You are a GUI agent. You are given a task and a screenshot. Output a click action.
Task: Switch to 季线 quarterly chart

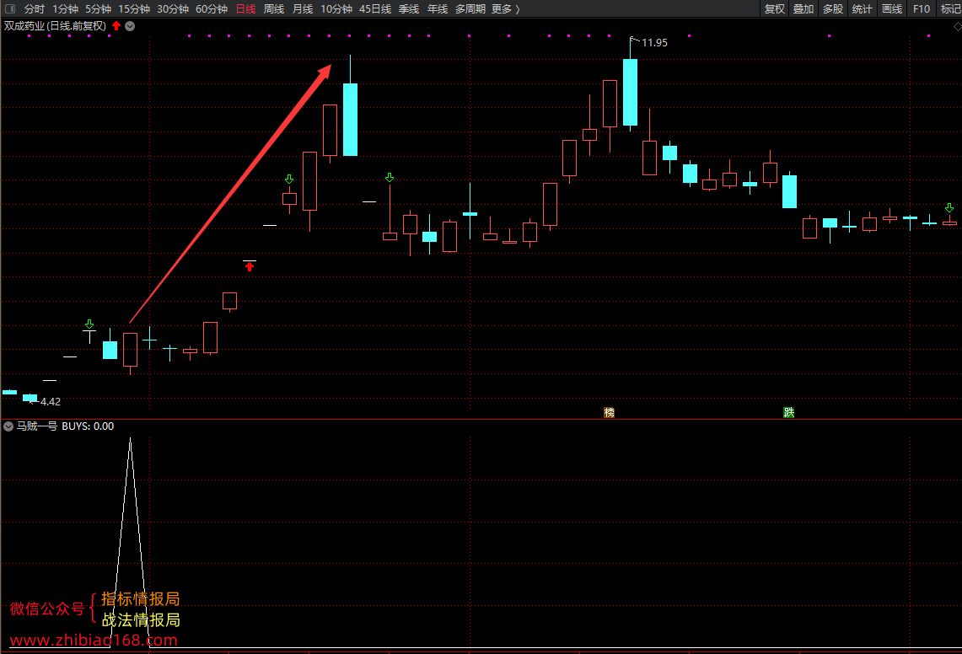pyautogui.click(x=409, y=8)
